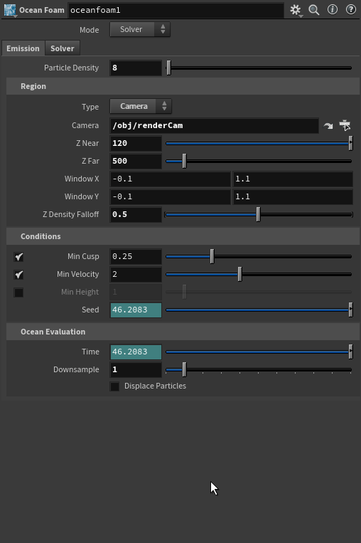
Task: Click the Ocean Foam node type icon
Action: [x=10, y=10]
